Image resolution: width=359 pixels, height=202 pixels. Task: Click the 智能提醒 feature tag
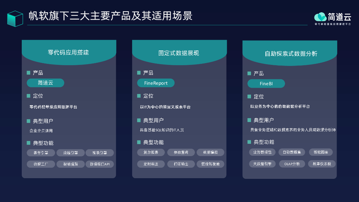(70, 164)
